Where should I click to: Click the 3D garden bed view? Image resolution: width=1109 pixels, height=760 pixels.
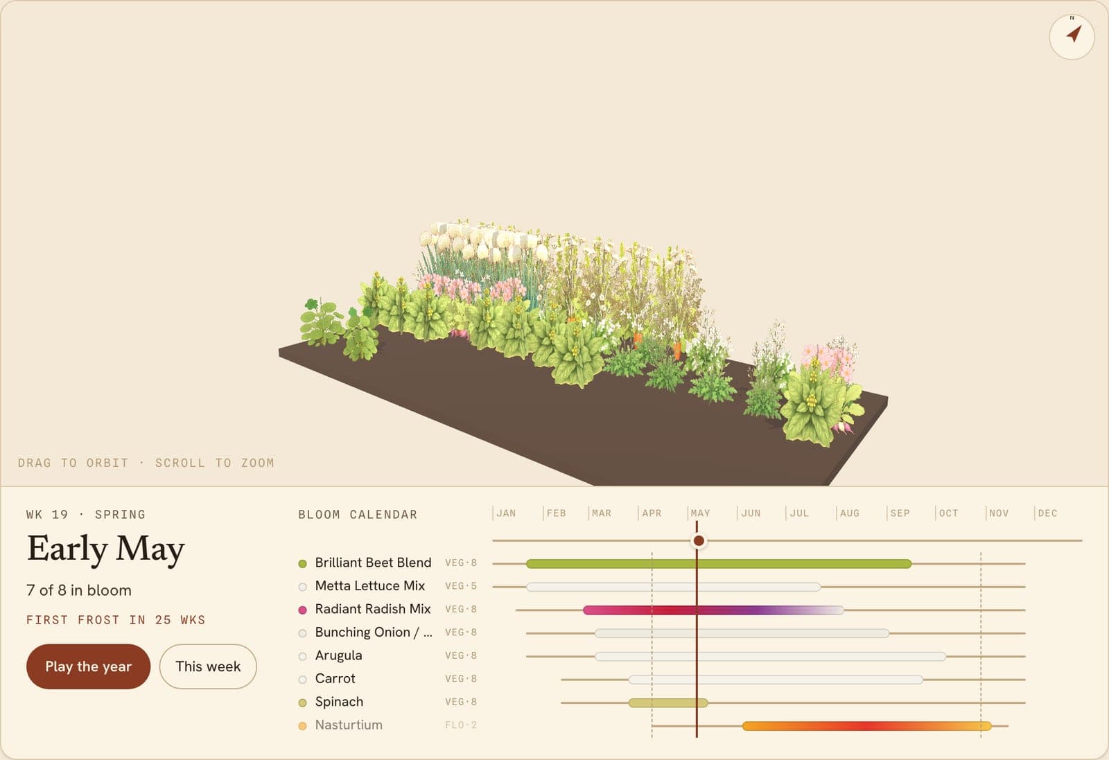554,242
